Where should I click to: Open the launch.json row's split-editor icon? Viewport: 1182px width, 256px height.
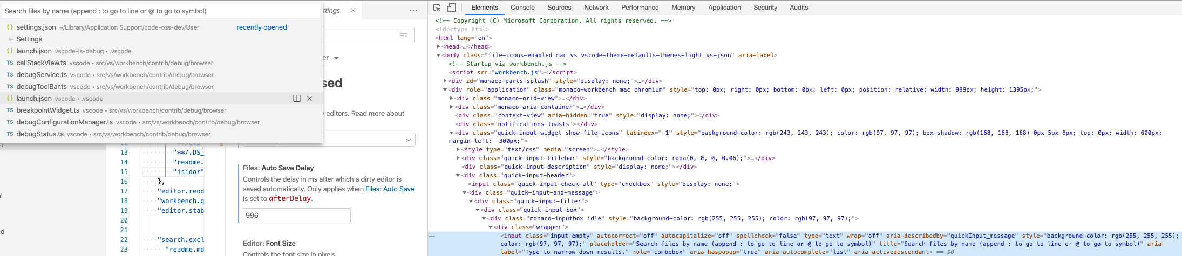pos(296,99)
